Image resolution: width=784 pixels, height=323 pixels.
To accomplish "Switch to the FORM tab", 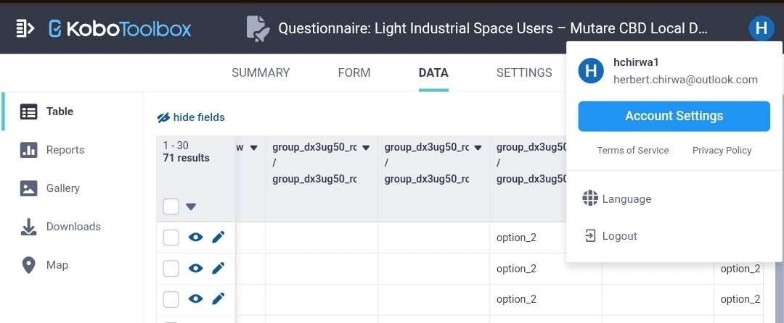I will point(354,72).
